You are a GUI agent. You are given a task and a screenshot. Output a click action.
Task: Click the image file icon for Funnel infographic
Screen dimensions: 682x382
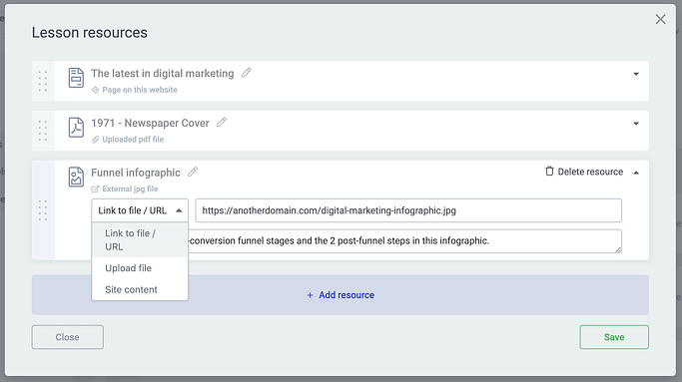point(76,177)
